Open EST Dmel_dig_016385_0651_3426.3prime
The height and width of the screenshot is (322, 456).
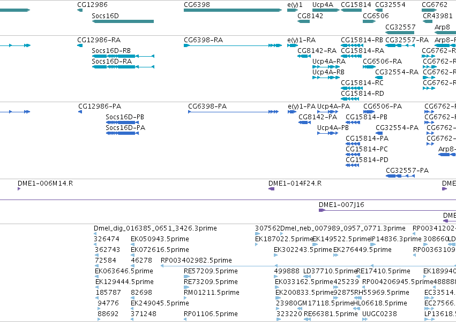click(x=95, y=234)
